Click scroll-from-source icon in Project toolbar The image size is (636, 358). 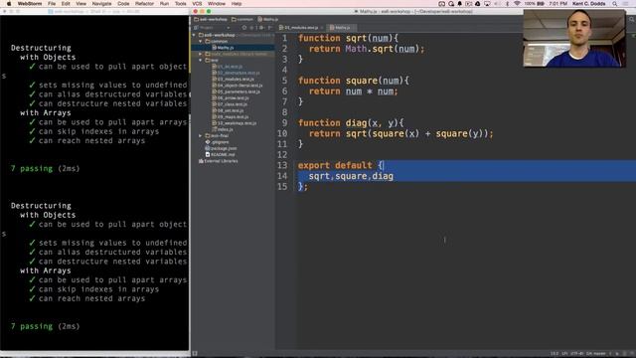pos(244,28)
